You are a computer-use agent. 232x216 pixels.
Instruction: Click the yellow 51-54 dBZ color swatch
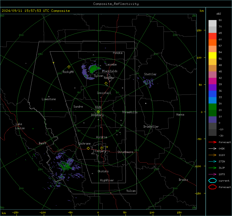[x=212, y=55]
